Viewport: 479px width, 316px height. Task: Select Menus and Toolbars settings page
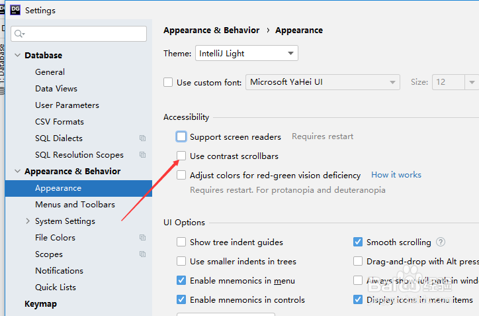[75, 204]
